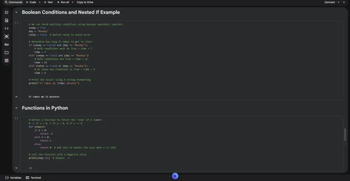
Task: Open the Table of contents sidebar icon
Action: coord(6,13)
